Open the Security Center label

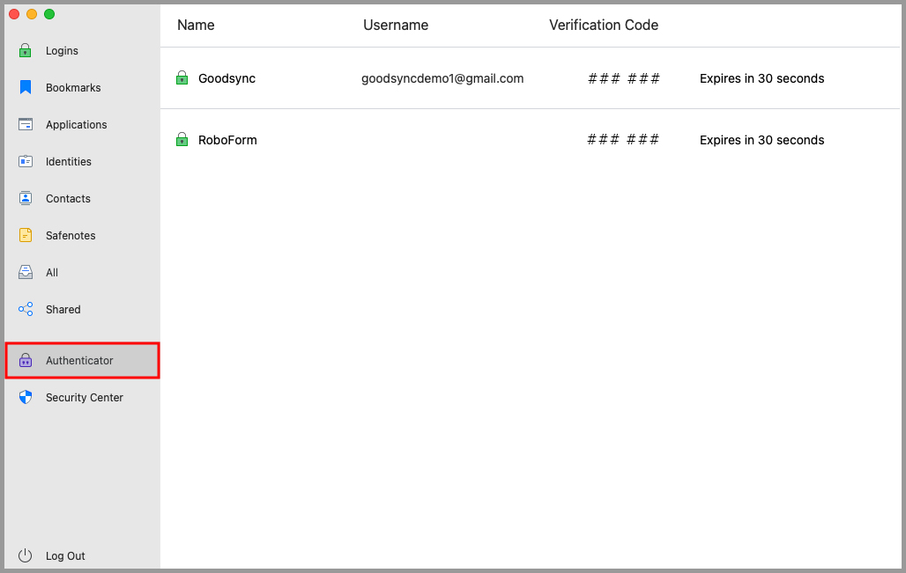(x=85, y=398)
